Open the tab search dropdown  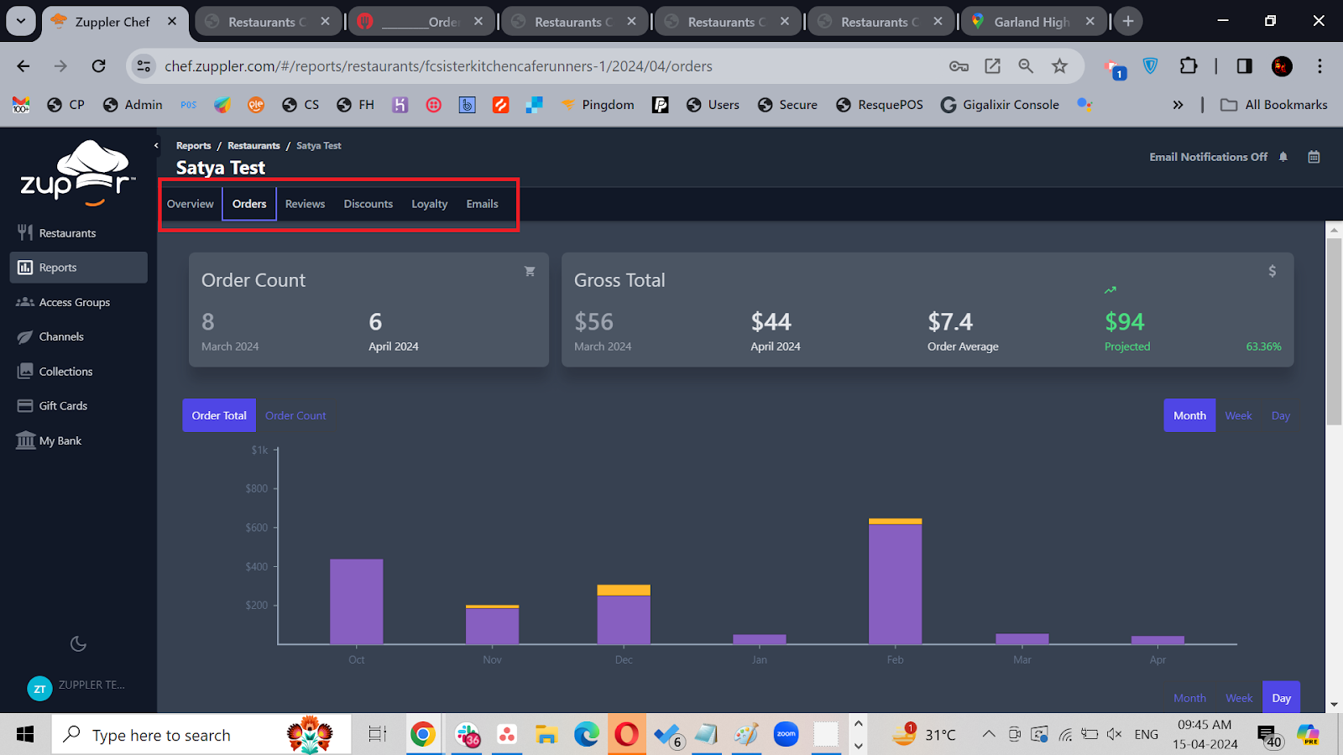coord(21,22)
